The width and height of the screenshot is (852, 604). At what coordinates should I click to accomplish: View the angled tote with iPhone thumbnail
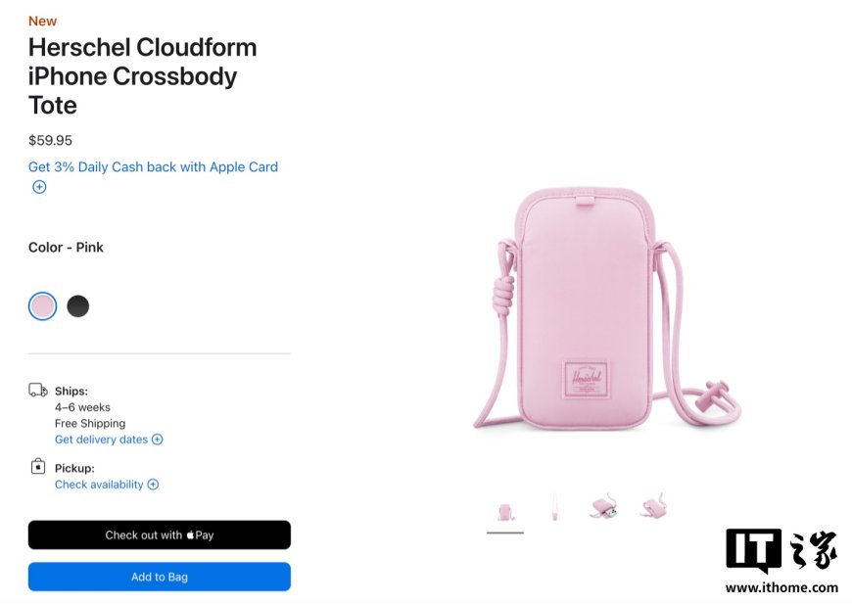click(x=603, y=505)
